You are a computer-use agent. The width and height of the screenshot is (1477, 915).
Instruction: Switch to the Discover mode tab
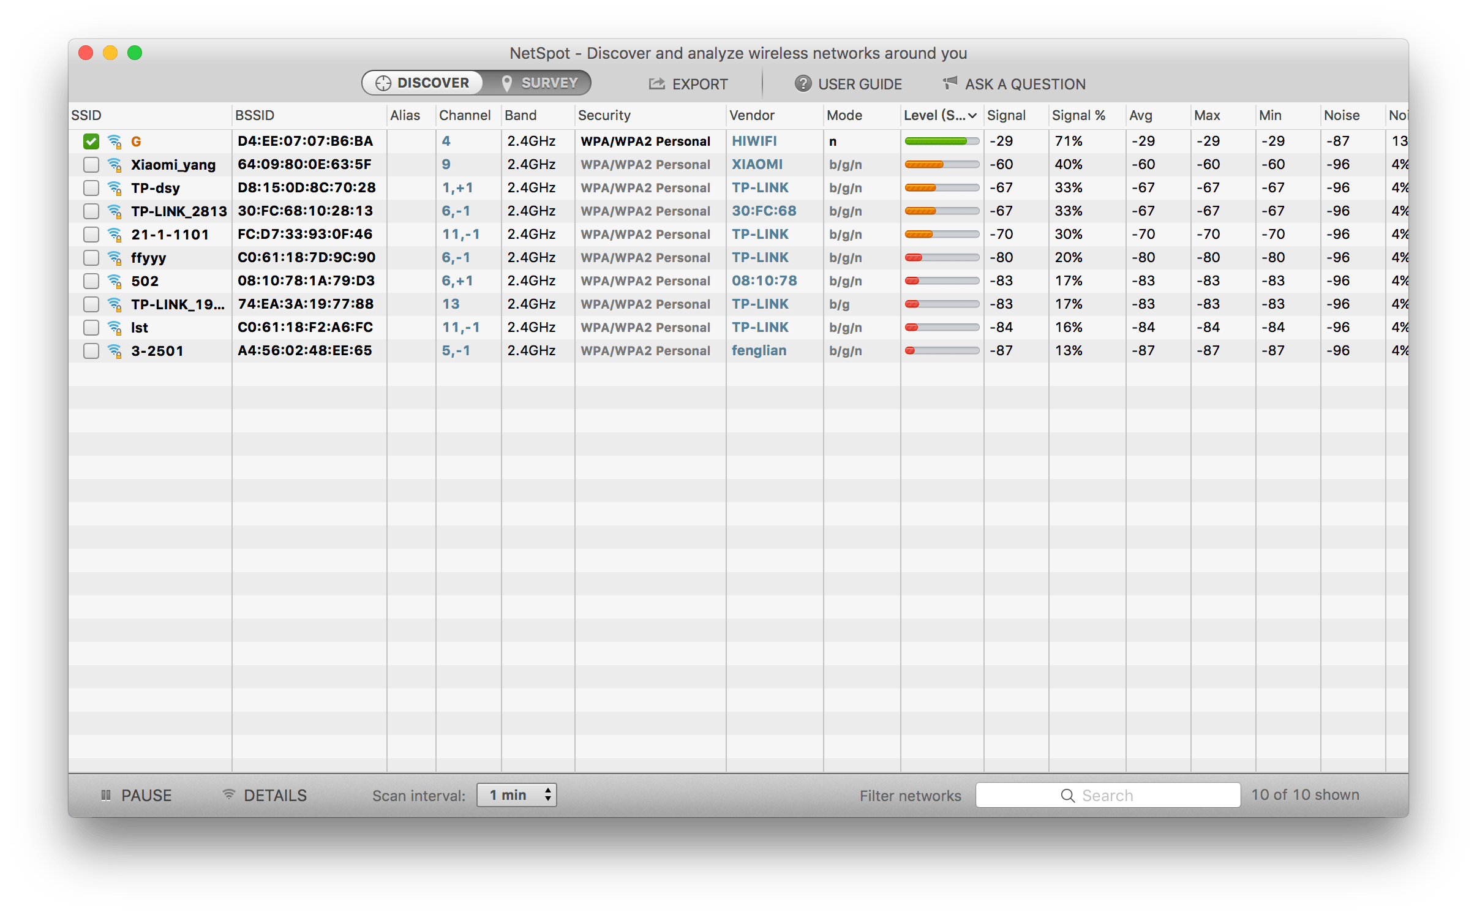tap(423, 83)
